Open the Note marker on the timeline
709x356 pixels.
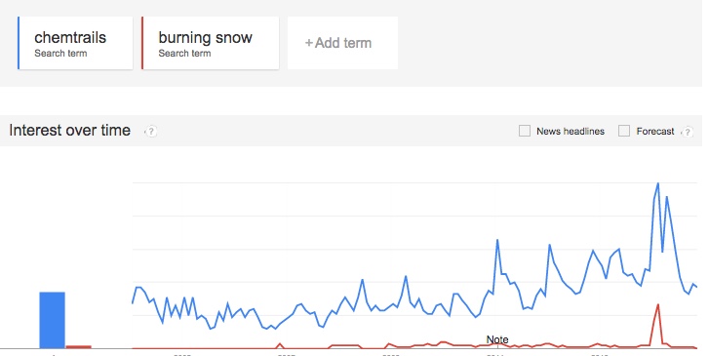(497, 339)
